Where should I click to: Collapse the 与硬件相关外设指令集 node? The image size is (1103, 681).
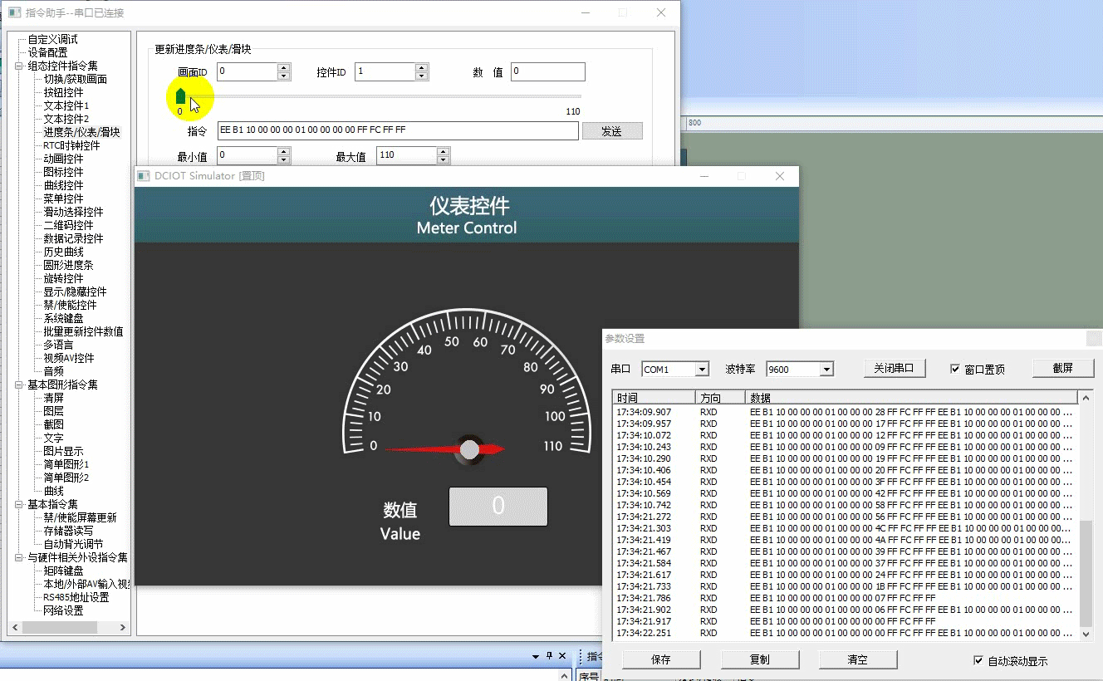coord(19,557)
